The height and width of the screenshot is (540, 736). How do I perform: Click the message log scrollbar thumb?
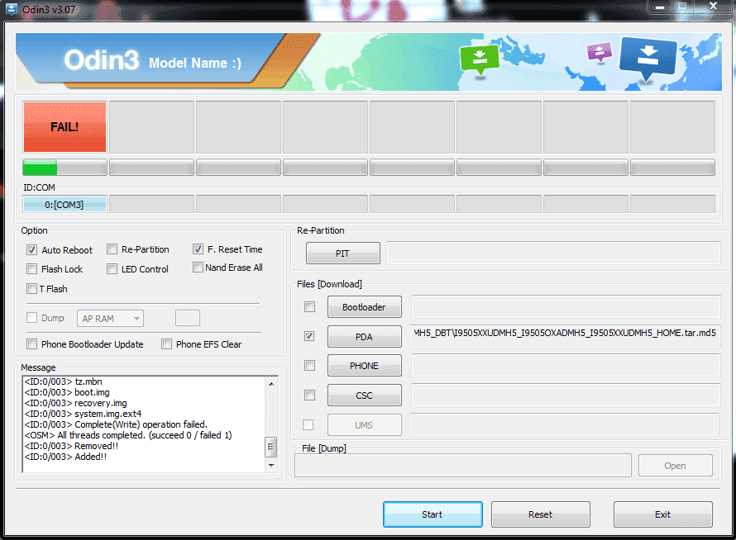tap(271, 447)
